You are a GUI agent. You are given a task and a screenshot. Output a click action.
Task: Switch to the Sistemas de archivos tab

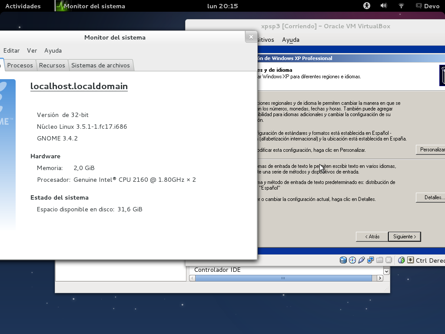pos(100,65)
